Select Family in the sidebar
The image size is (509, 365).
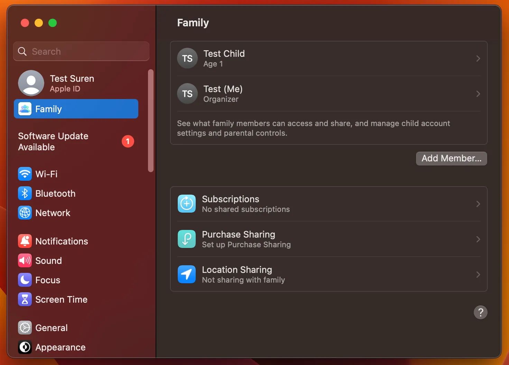48,109
